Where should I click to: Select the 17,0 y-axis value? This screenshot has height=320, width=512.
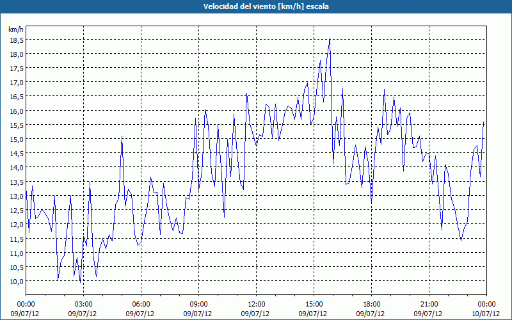pos(17,83)
